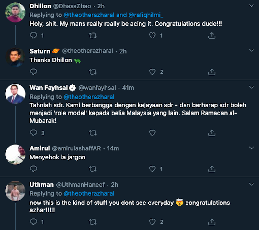Reply to Amirul's tweet
This screenshot has height=230, width=259.
pos(33,169)
